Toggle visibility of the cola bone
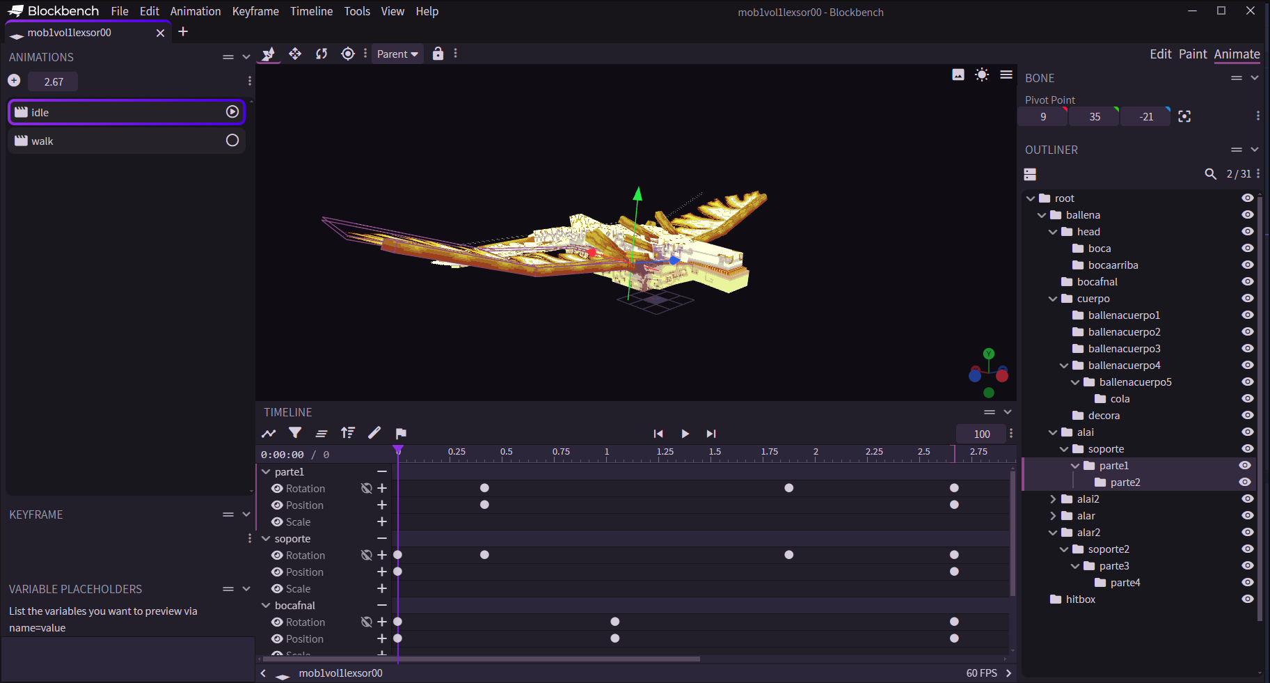The image size is (1270, 683). [1246, 398]
